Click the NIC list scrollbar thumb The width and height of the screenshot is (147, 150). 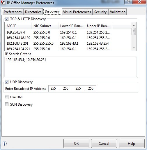point(134,31)
